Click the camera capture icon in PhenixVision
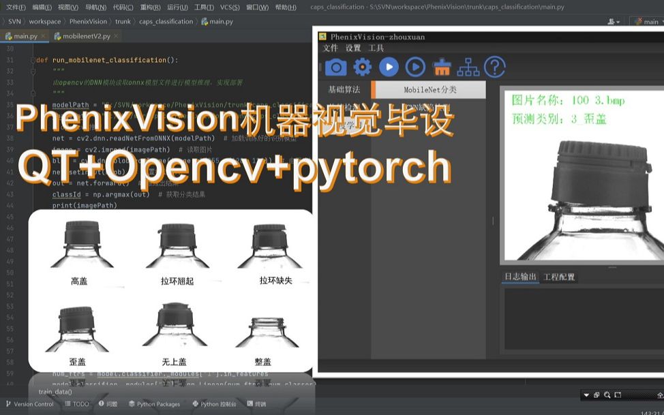 click(336, 67)
